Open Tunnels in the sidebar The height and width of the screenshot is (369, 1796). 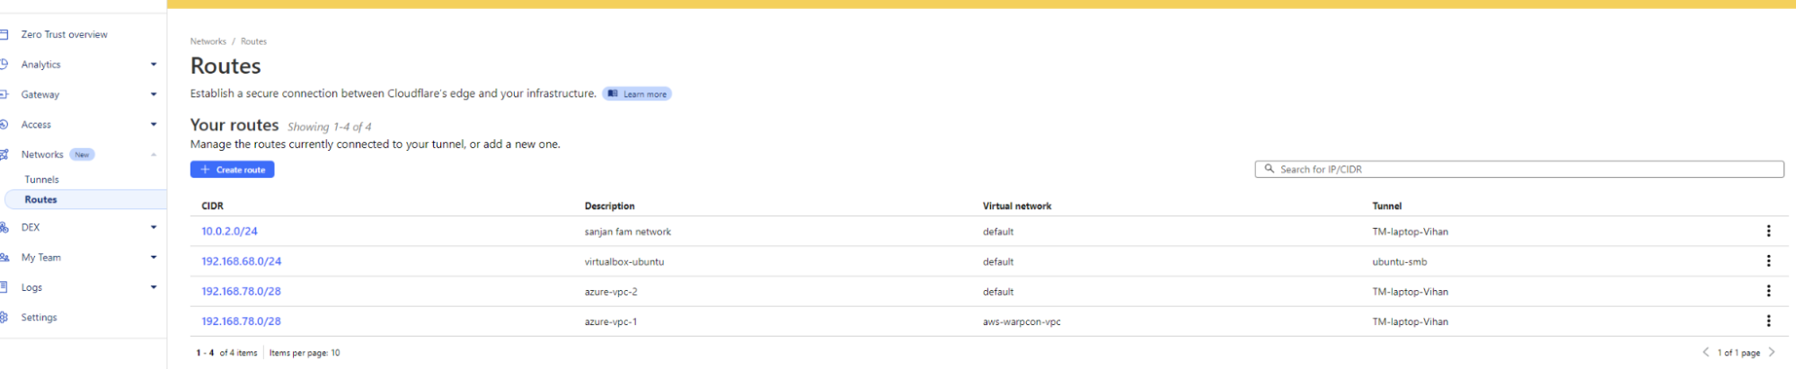tap(41, 180)
